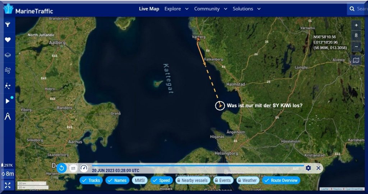Enable the MMSI option
The height and width of the screenshot is (194, 368).
click(x=139, y=180)
